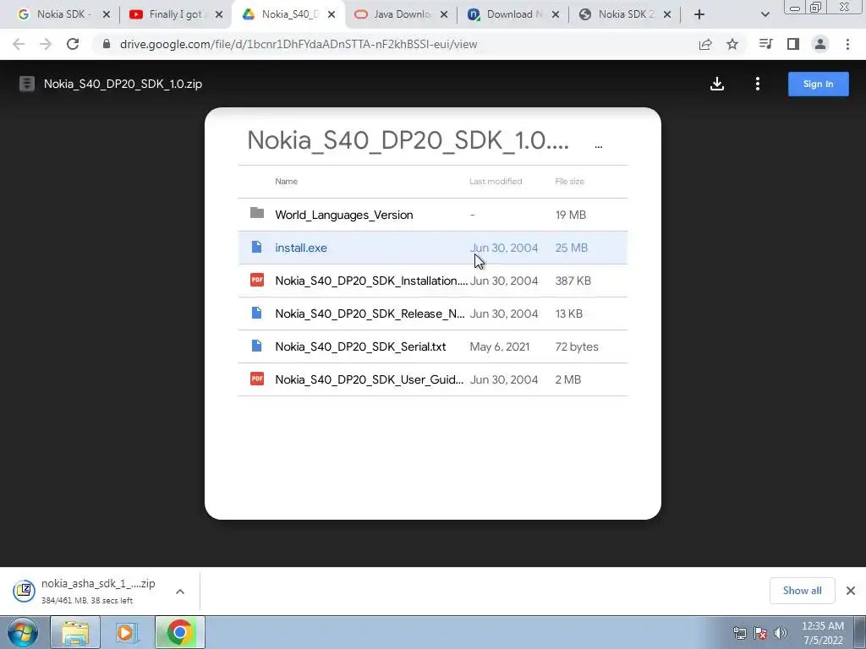Click Nokia_S40_DP20_SDK_1.0.zip title in header
The width and height of the screenshot is (866, 649).
(123, 84)
